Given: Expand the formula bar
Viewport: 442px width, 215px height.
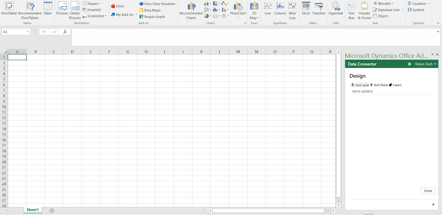Looking at the screenshot, I should (x=438, y=32).
